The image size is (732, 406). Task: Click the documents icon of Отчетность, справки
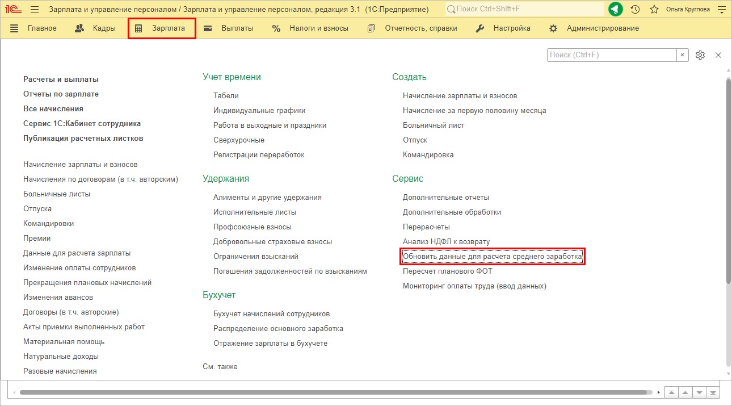(371, 28)
